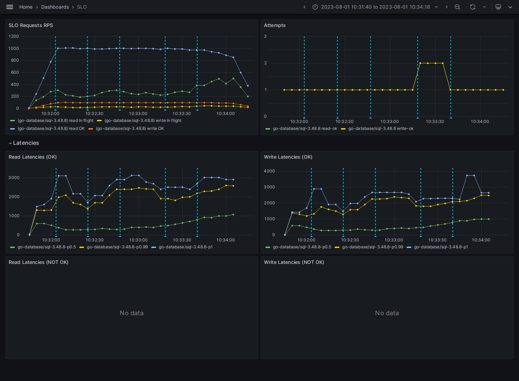Toggle 'read In flight' series in RPS legend
The image size is (519, 381).
click(56, 121)
